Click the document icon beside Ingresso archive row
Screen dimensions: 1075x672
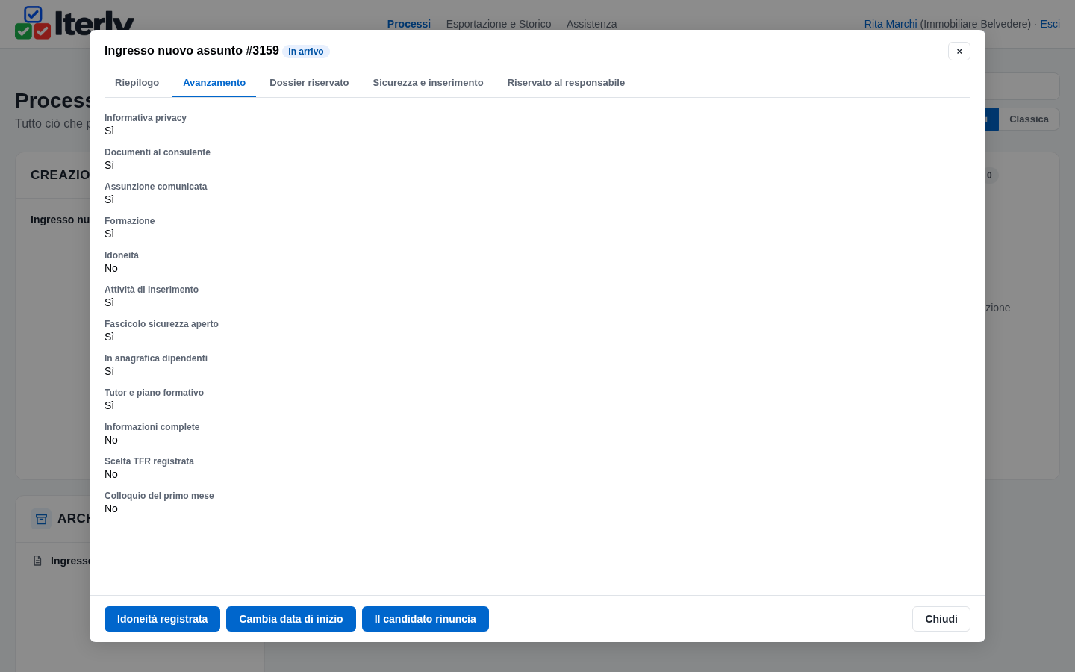pos(37,561)
